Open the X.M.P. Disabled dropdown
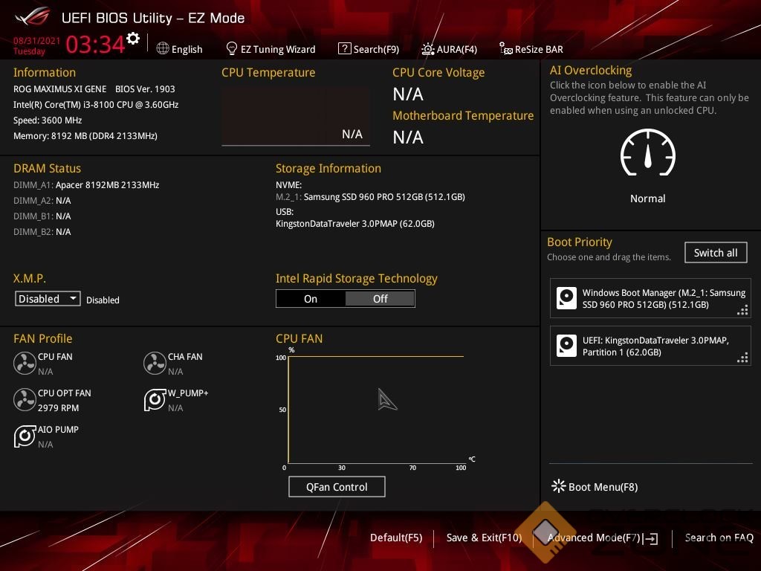Screen dimensions: 761x571 tap(48, 299)
